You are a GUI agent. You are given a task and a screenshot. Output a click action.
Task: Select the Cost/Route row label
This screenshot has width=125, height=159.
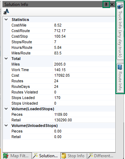click(x=20, y=31)
